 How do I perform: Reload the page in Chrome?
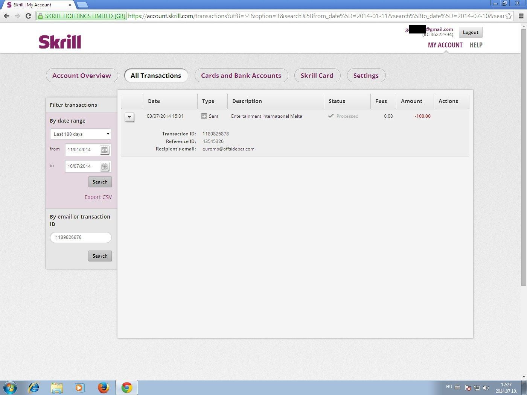coord(28,16)
